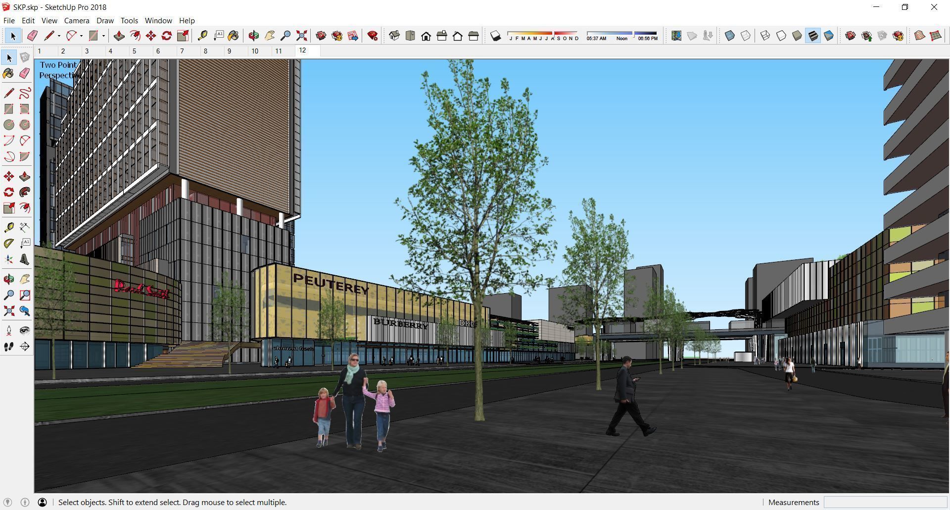Select the Look Around eye tool
Screen dimensions: 950x510
[x=25, y=330]
